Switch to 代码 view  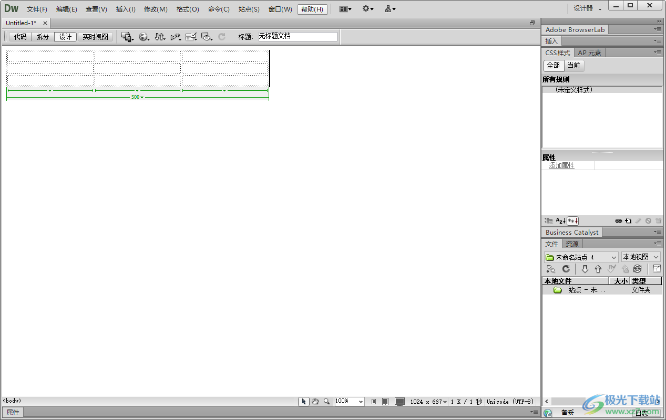point(21,37)
